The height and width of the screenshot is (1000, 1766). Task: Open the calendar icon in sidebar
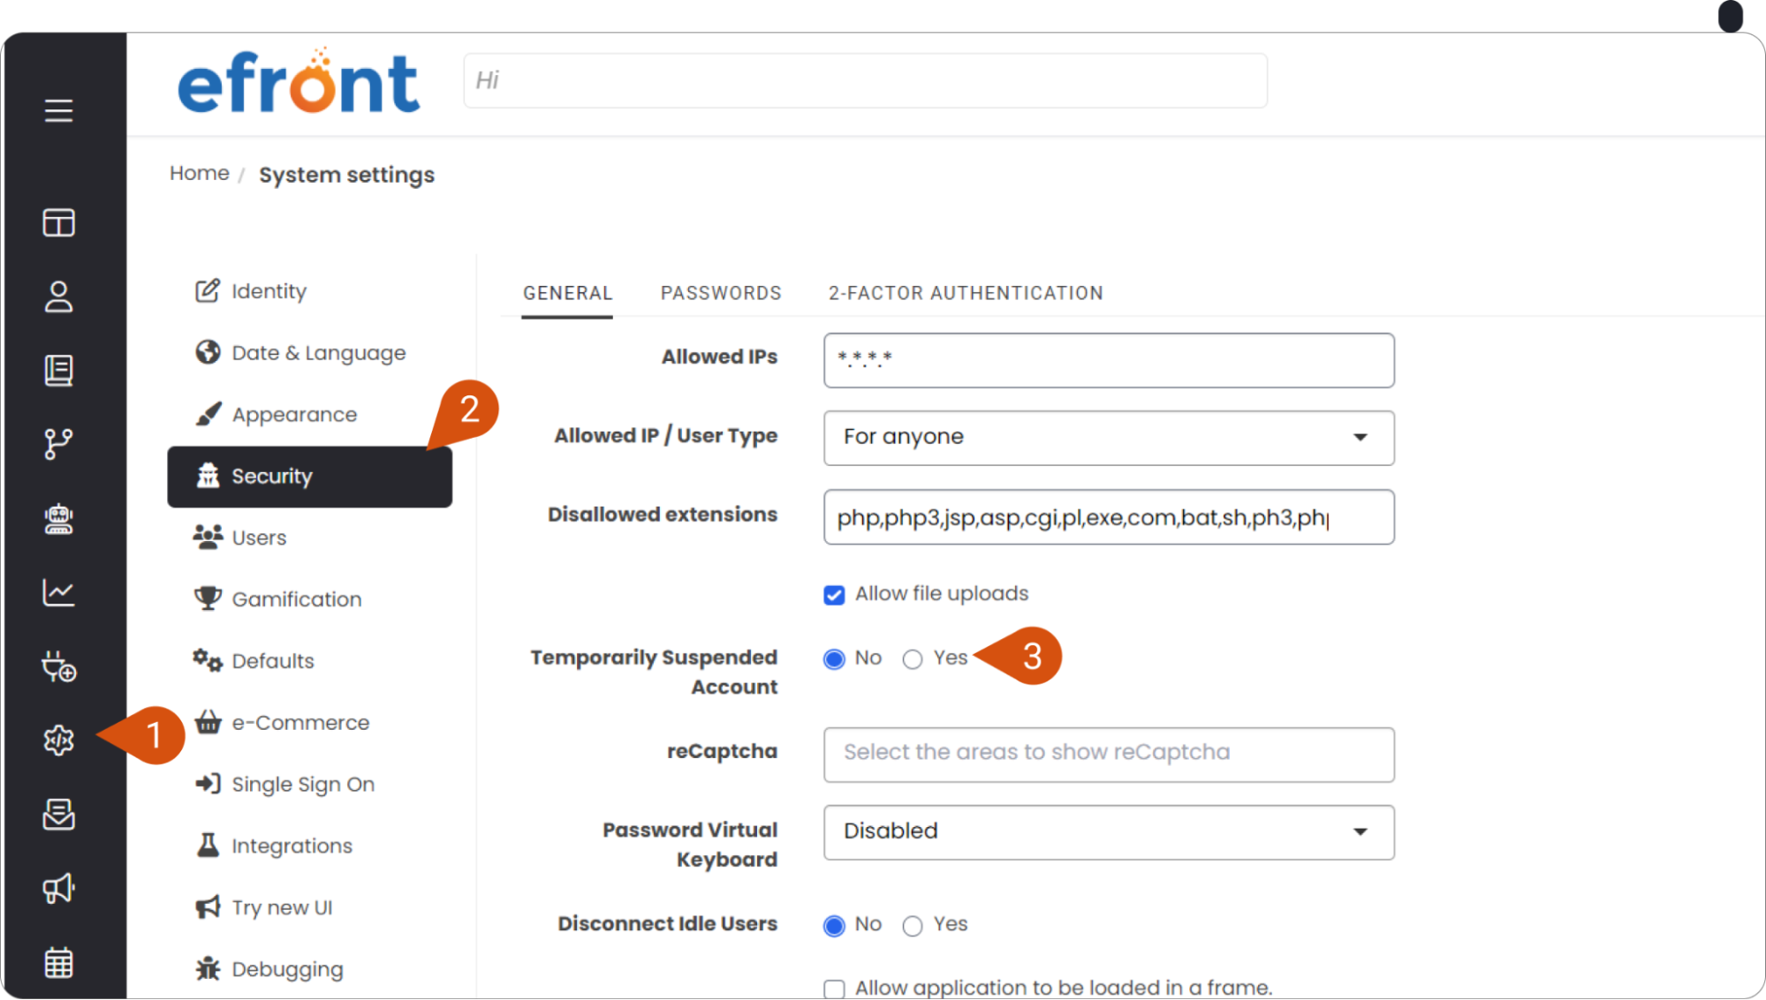pos(58,962)
